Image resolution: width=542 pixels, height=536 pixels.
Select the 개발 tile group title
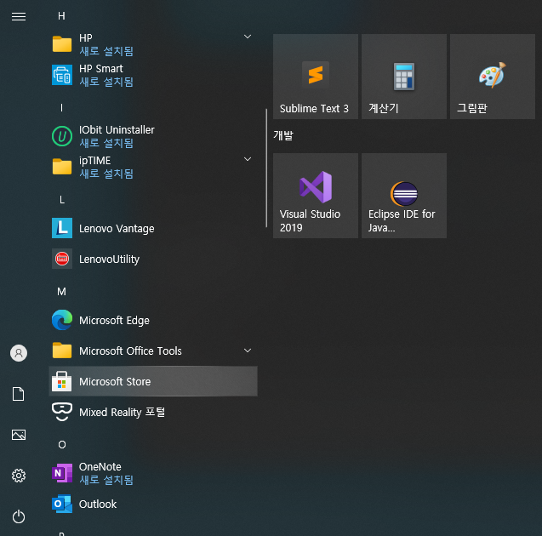tap(283, 135)
